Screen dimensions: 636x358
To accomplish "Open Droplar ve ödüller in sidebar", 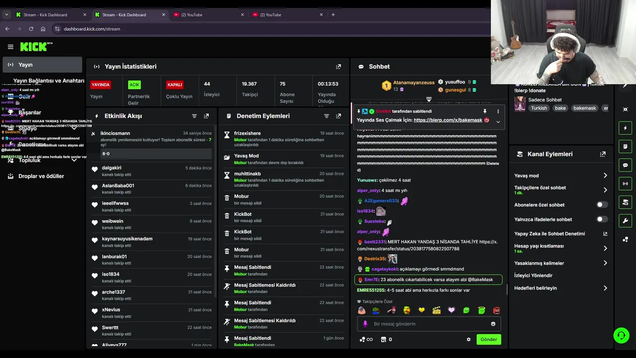I will (x=41, y=176).
